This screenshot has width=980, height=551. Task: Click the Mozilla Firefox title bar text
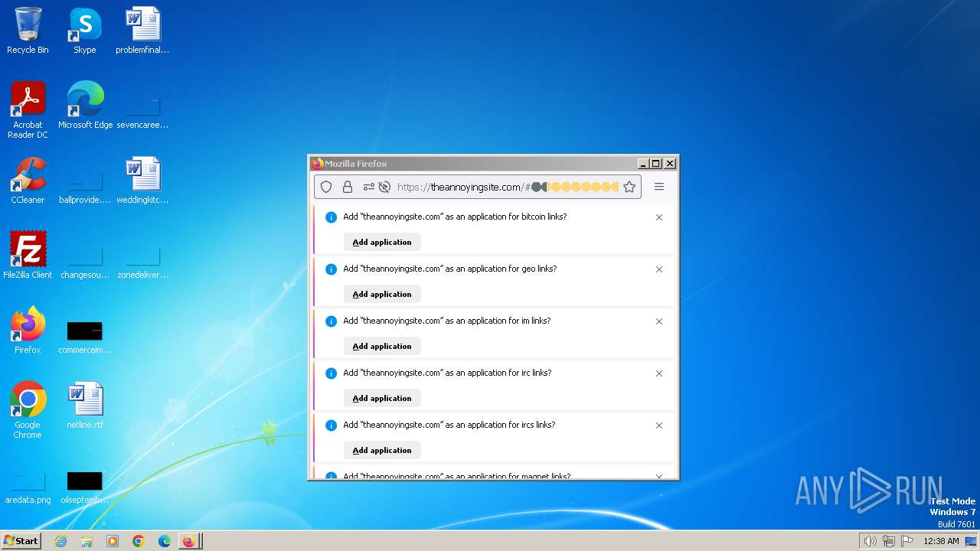356,164
